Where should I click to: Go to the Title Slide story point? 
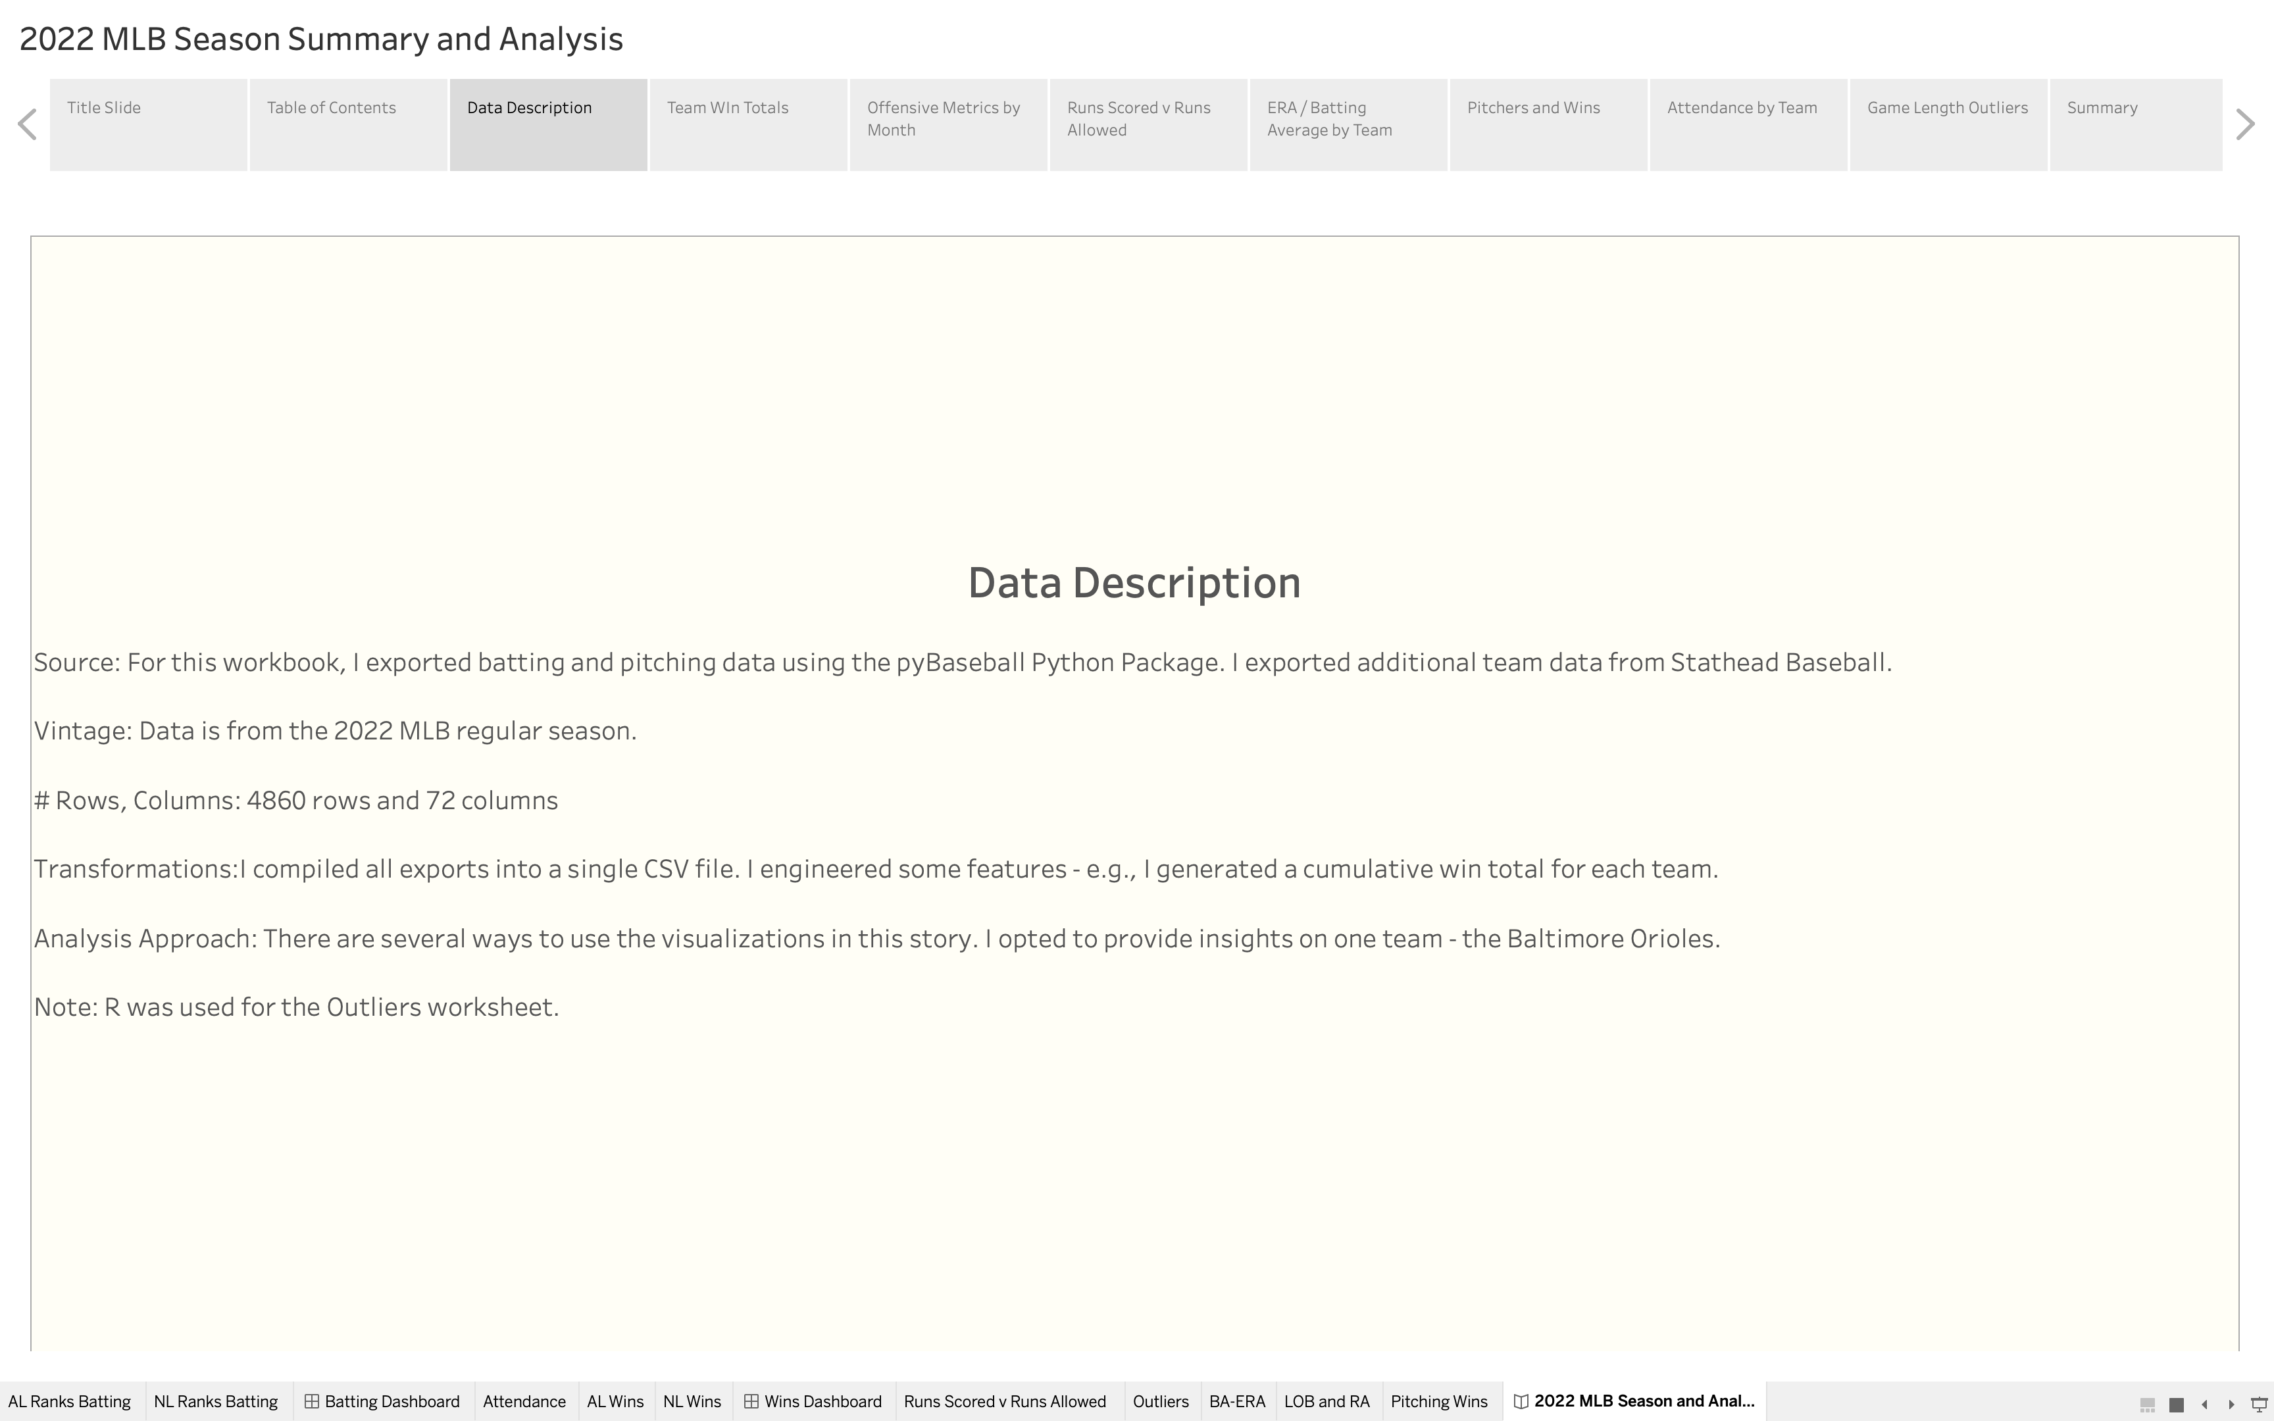(103, 108)
